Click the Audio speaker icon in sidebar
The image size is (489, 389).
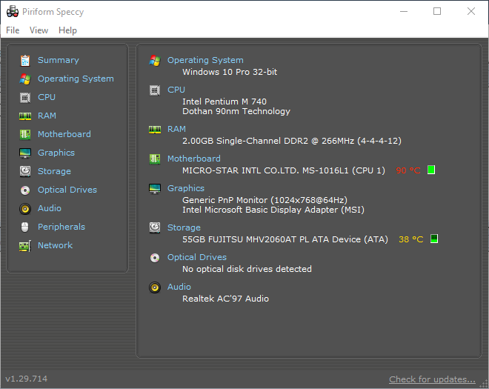click(x=25, y=209)
